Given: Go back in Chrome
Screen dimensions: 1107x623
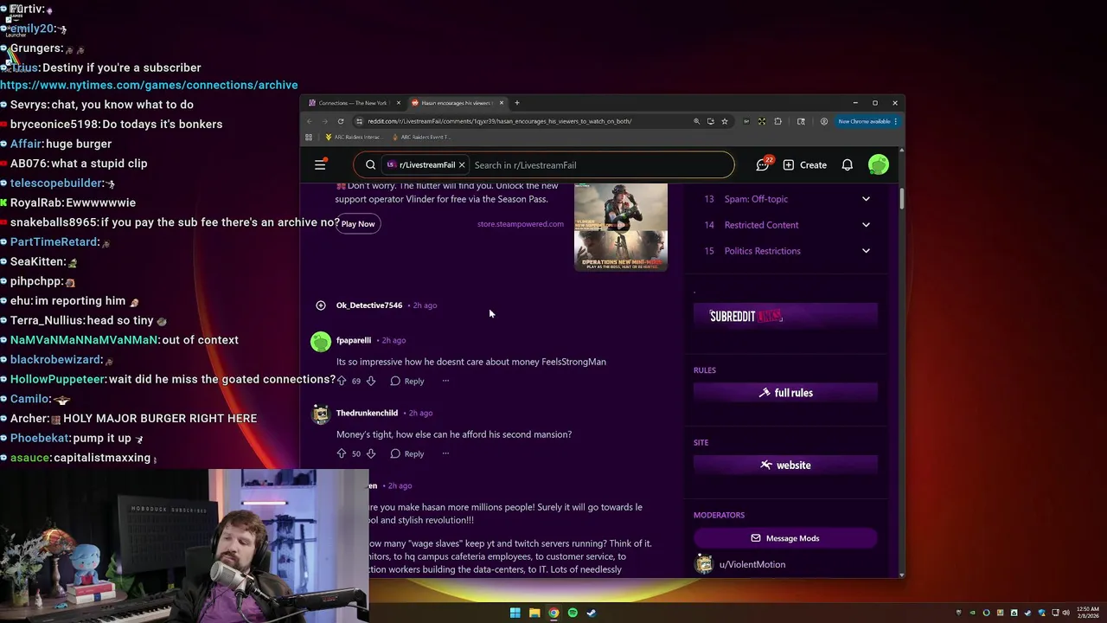Looking at the screenshot, I should pos(310,121).
